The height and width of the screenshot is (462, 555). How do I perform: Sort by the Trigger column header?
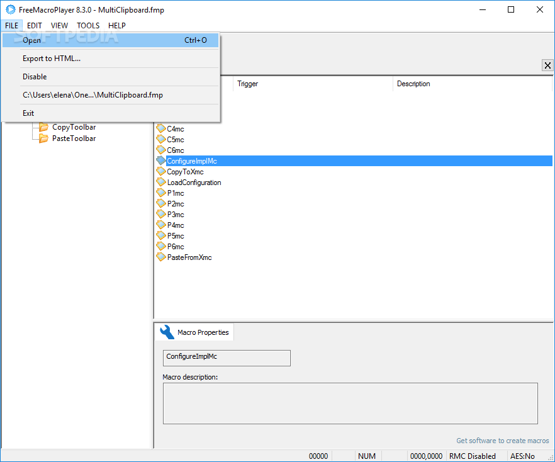(313, 84)
